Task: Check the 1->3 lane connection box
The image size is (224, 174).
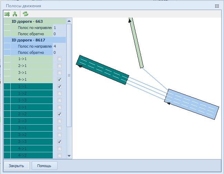Action: click(59, 100)
